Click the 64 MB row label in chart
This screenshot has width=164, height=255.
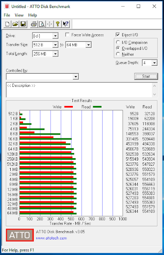[x=12, y=213]
